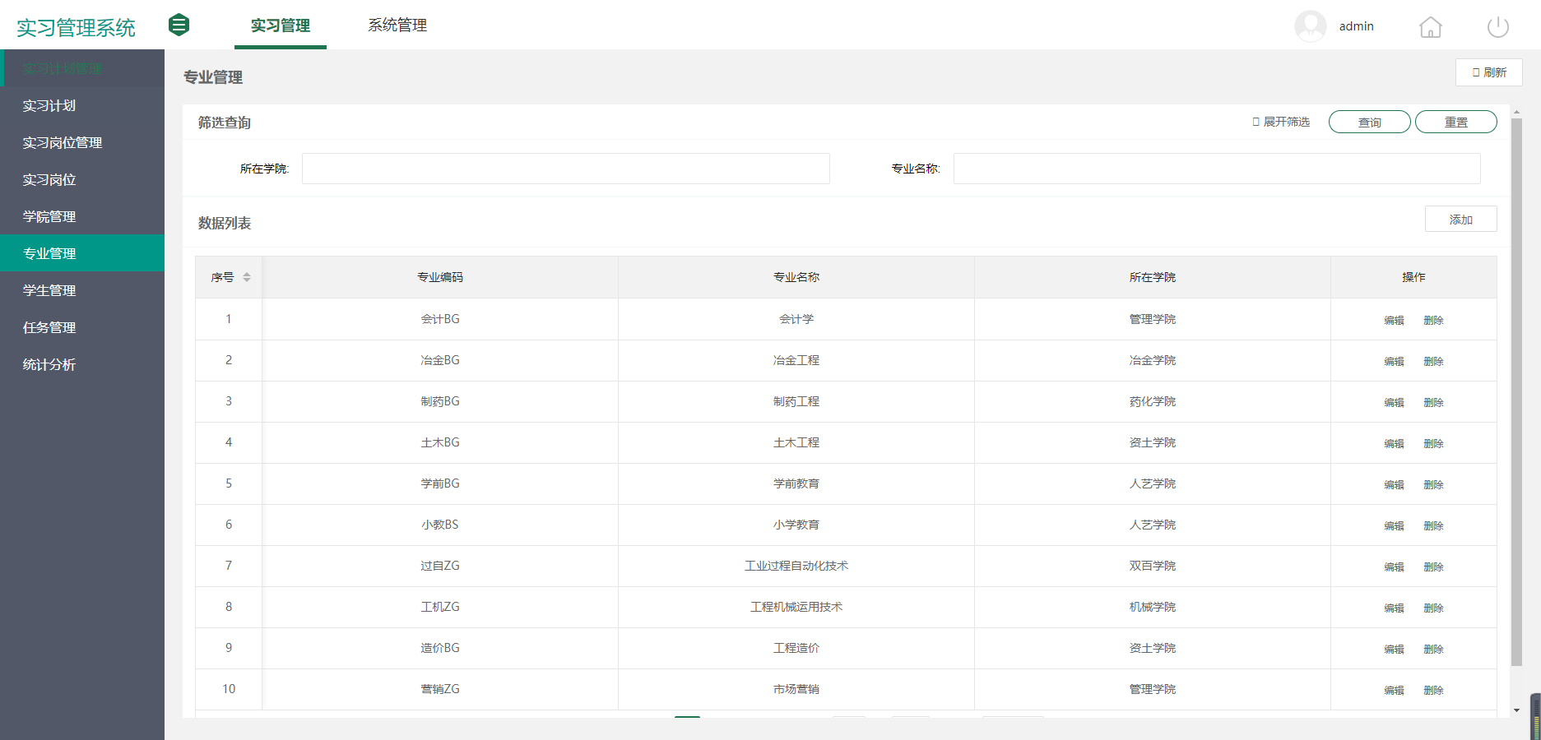Select cell 营销ZG

click(440, 689)
